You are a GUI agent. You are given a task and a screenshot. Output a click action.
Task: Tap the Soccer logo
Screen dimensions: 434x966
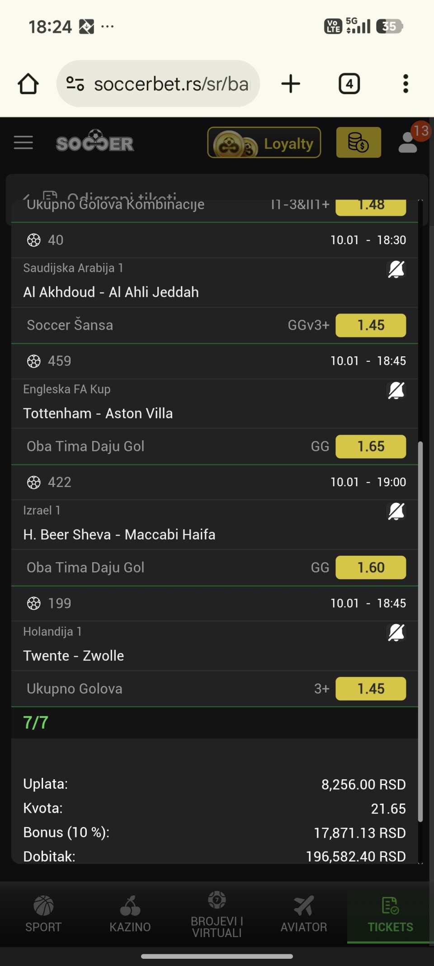pyautogui.click(x=95, y=142)
